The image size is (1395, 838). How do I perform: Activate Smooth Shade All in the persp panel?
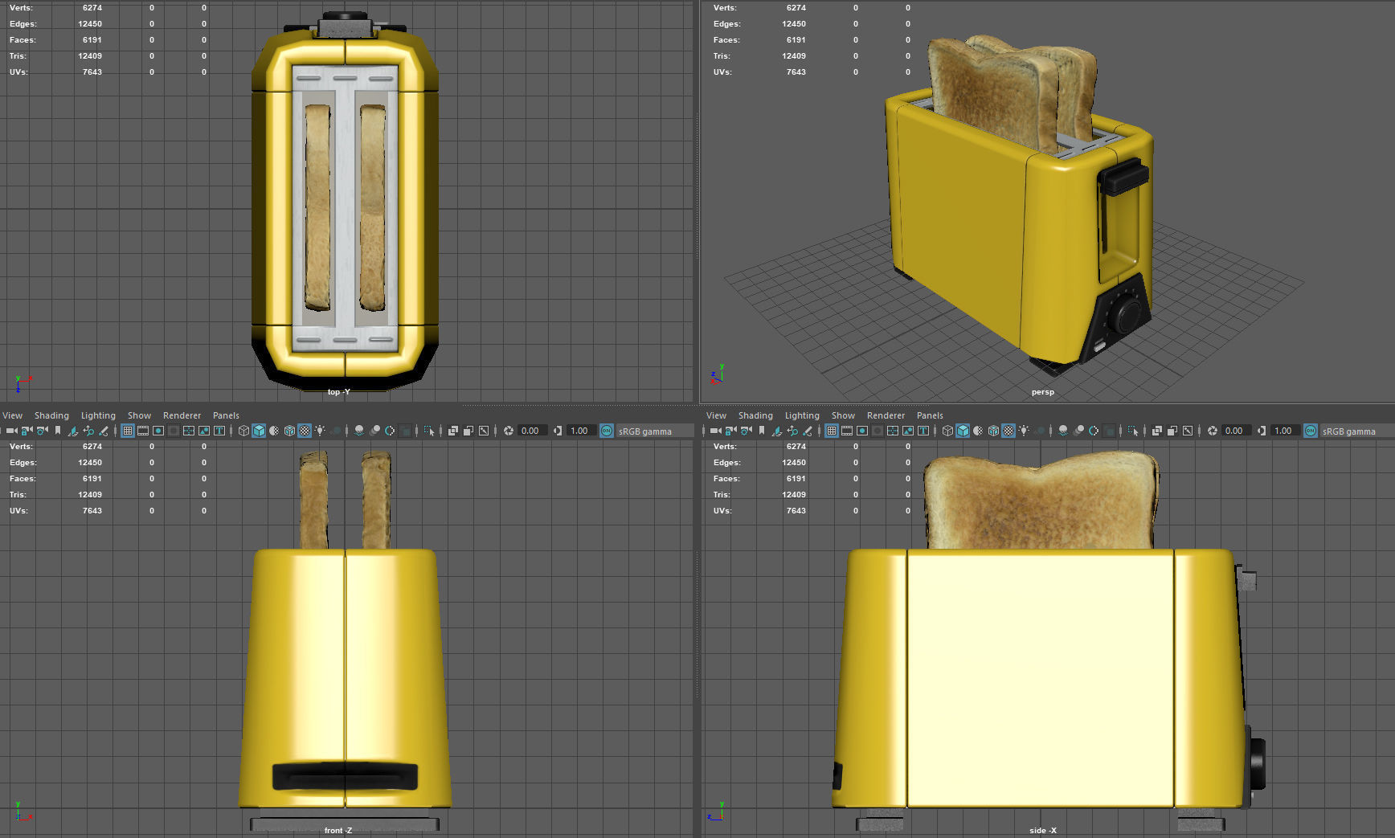(964, 431)
